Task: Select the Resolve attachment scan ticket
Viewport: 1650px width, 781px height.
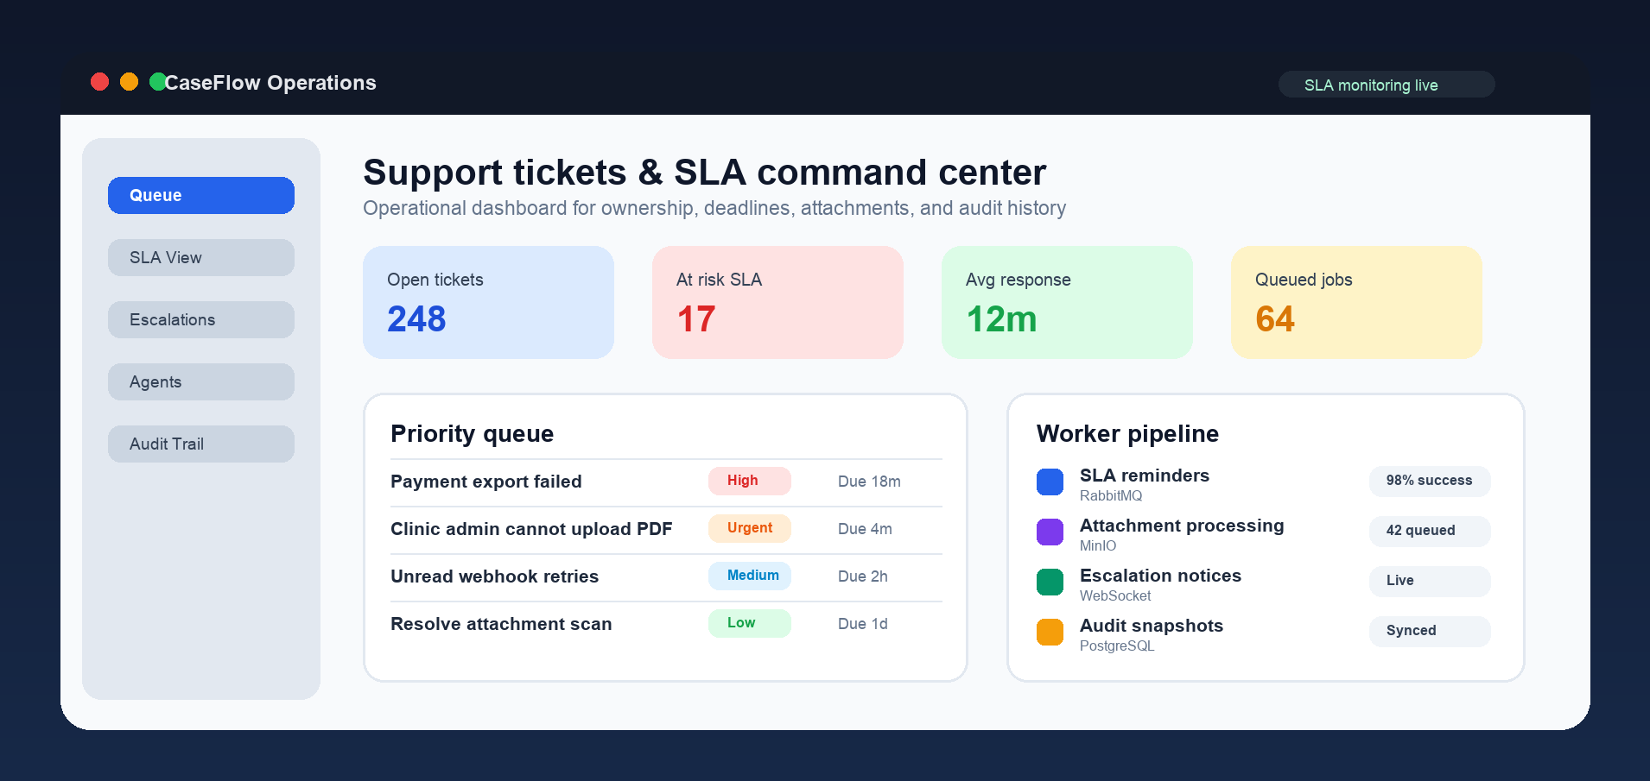Action: [666, 624]
